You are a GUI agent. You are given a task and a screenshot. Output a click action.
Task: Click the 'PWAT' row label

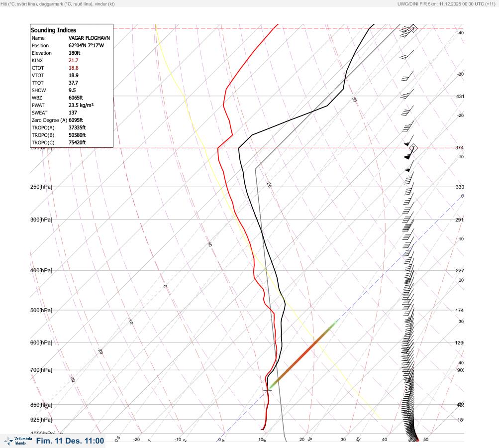[x=38, y=105]
